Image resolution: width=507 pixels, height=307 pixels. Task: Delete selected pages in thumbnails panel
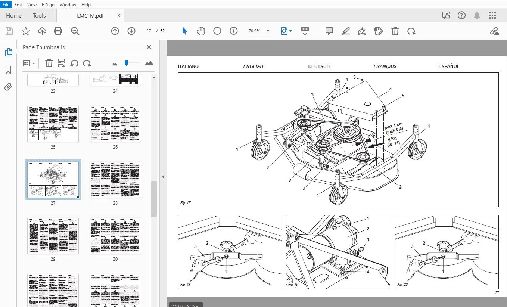49,63
